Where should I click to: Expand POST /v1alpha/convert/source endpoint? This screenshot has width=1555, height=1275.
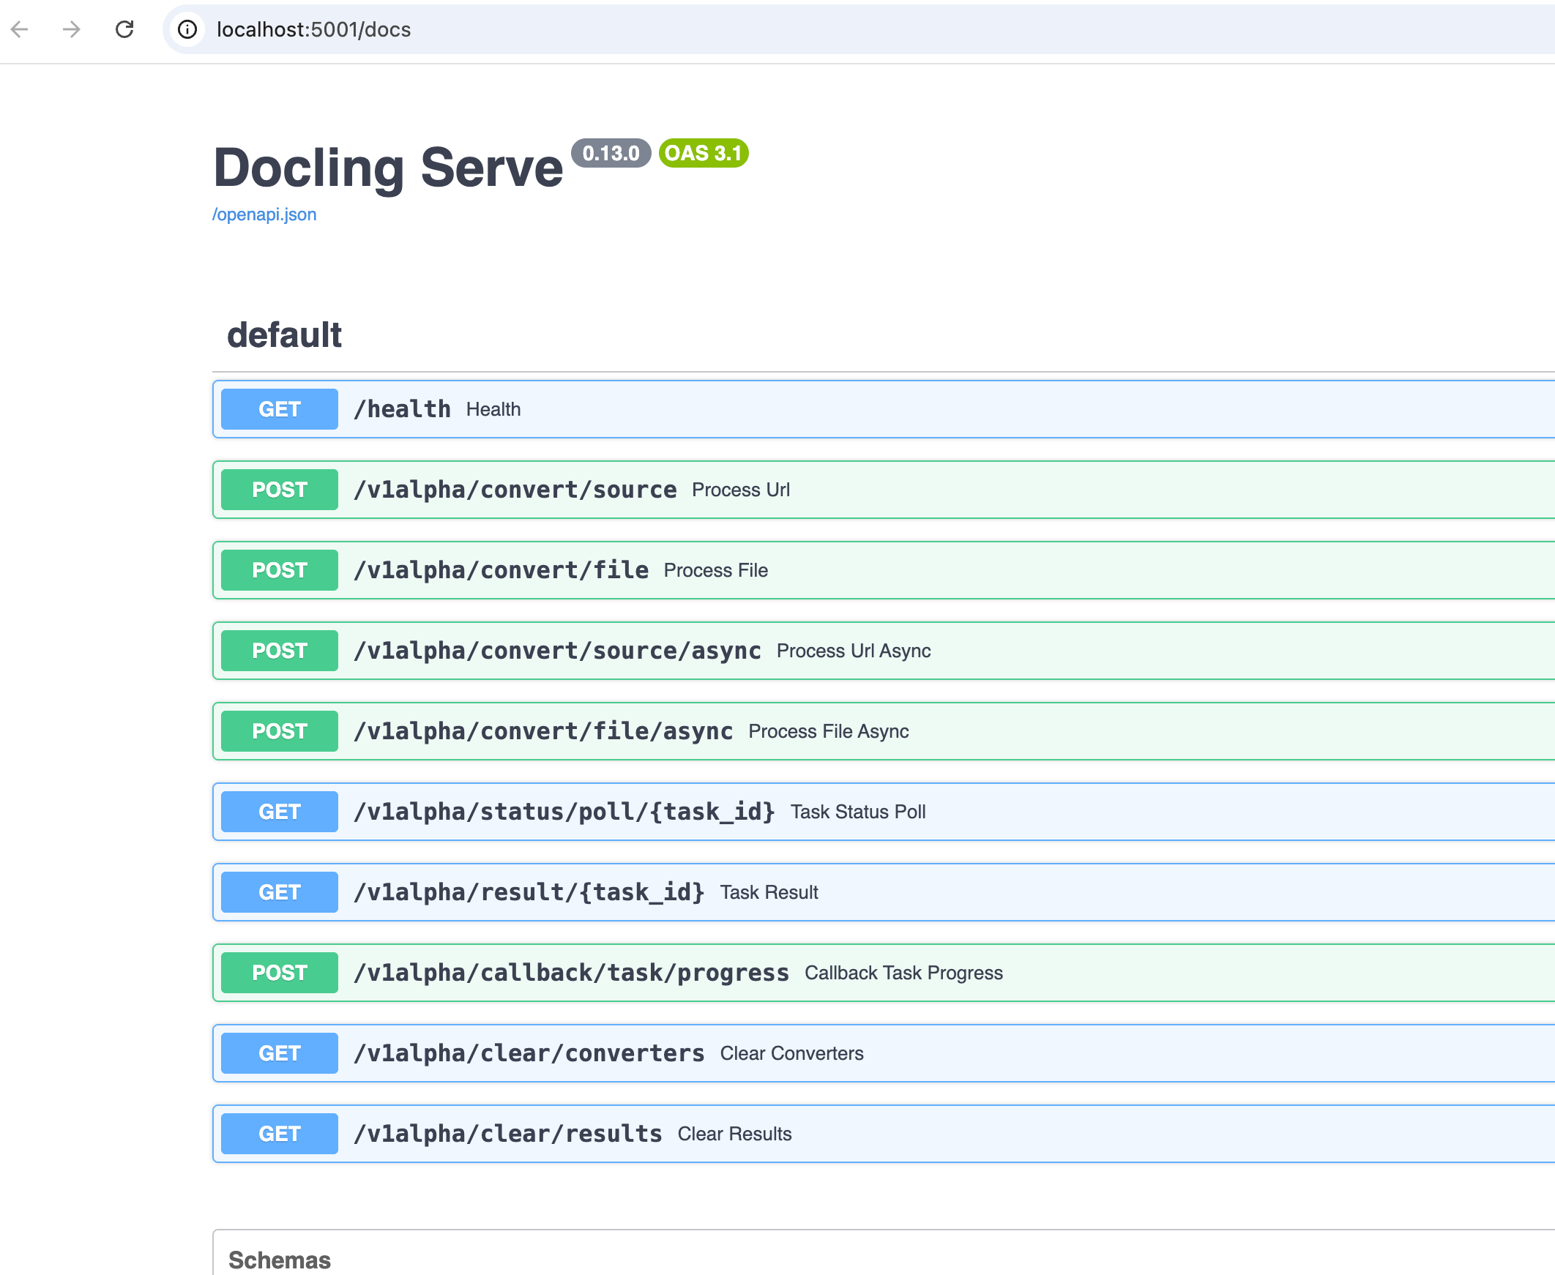point(884,490)
